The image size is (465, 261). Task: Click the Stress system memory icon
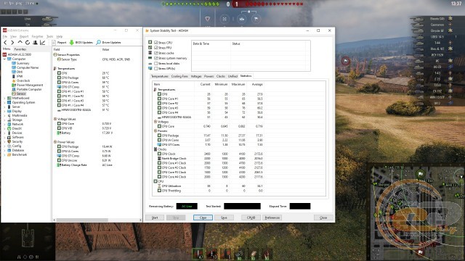[x=150, y=58]
